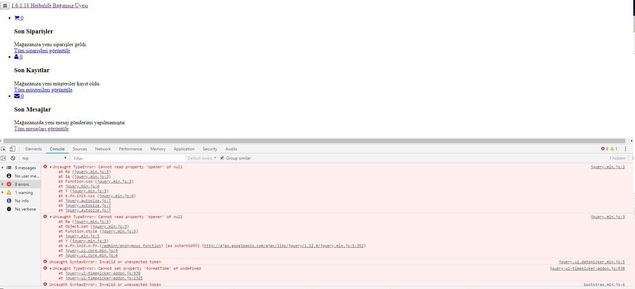Open the envelope messages icon link showing 0
The width and height of the screenshot is (635, 289).
(x=18, y=96)
